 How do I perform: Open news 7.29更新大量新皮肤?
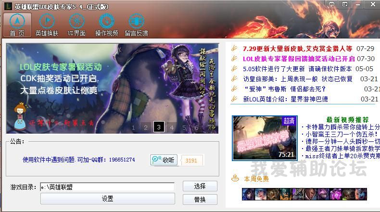(297, 49)
